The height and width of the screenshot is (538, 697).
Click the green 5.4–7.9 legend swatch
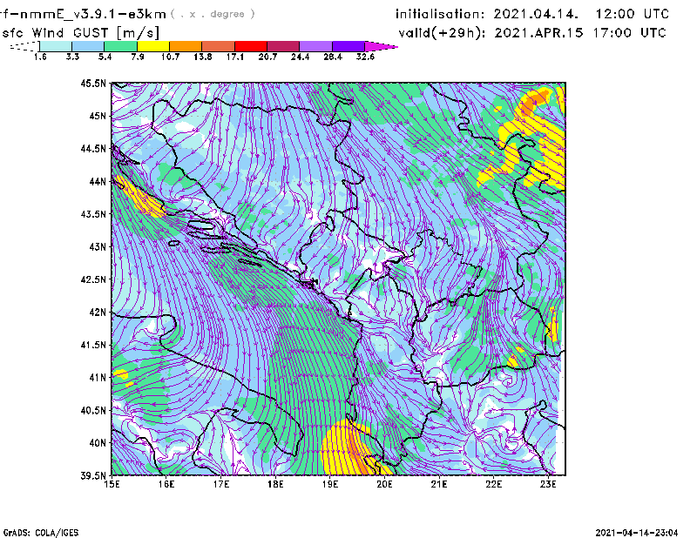click(120, 46)
